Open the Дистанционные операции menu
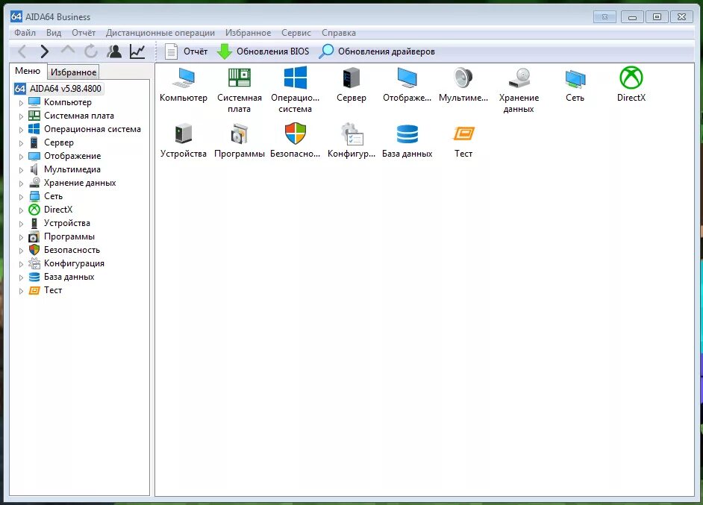 click(x=160, y=33)
